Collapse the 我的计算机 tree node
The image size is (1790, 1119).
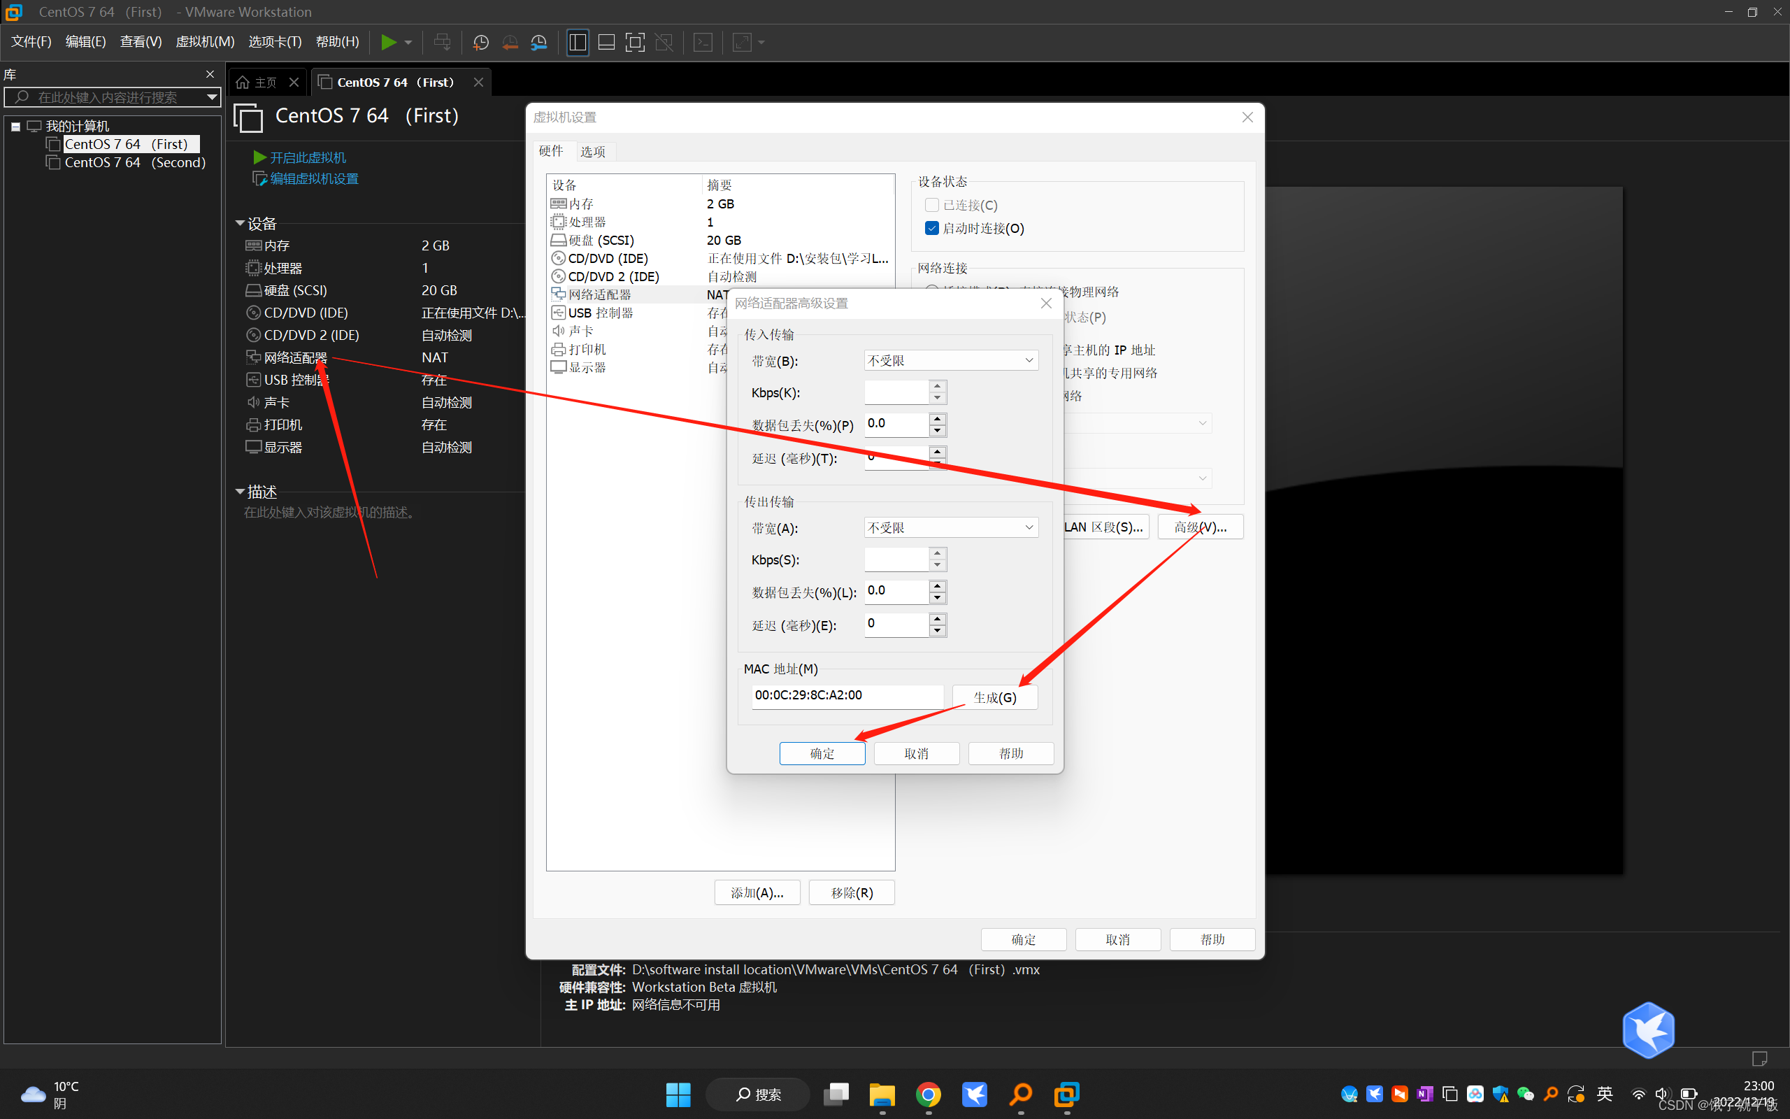click(x=15, y=127)
